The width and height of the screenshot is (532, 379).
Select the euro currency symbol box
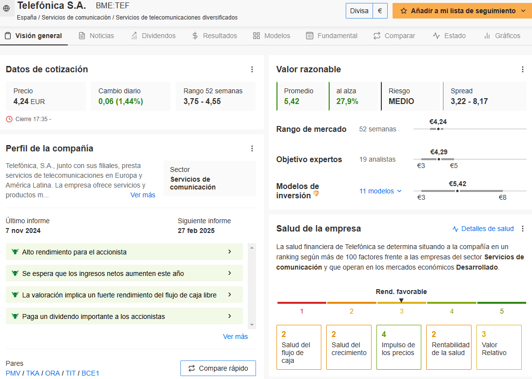pyautogui.click(x=380, y=11)
